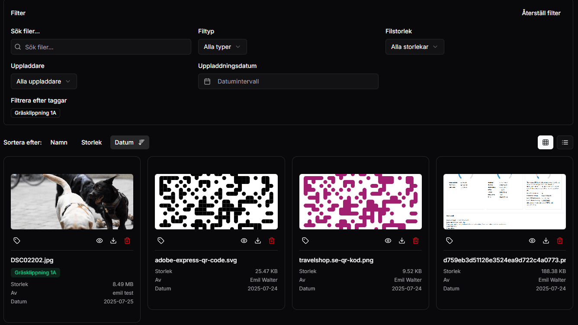The height and width of the screenshot is (325, 578).
Task: Delete adobe-express-qr-code.svg with trash icon
Action: [x=272, y=241]
